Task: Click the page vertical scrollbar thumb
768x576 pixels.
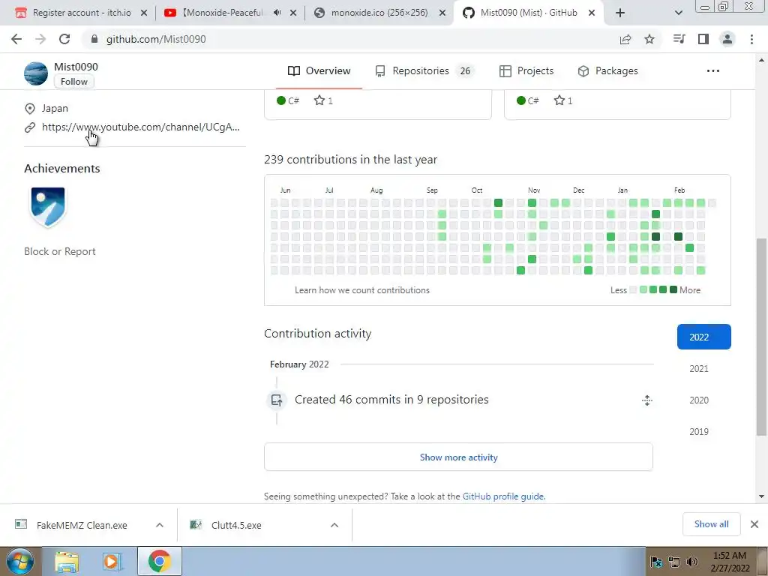Action: [761, 337]
